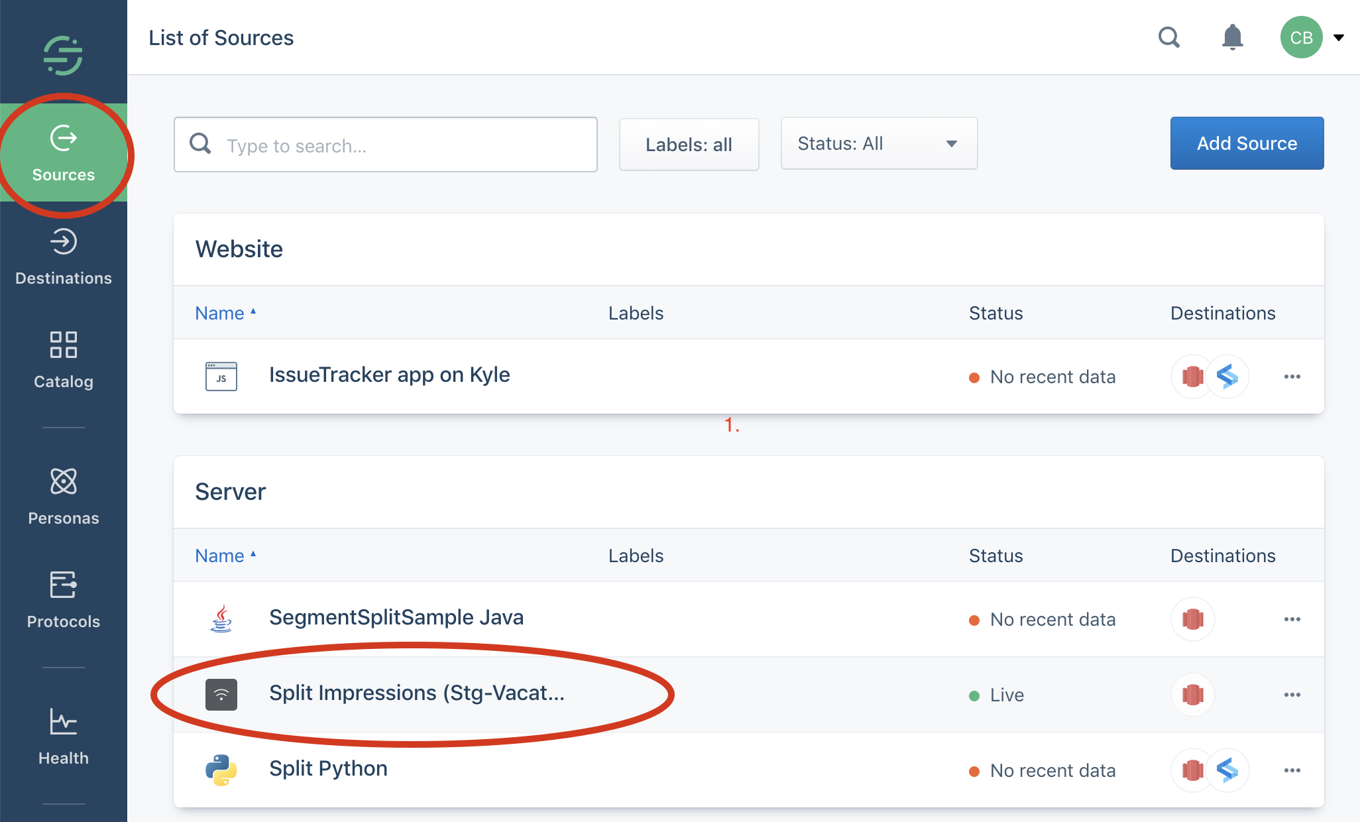Viewport: 1360px width, 822px height.
Task: Open the search magnifier in header
Action: click(1169, 37)
